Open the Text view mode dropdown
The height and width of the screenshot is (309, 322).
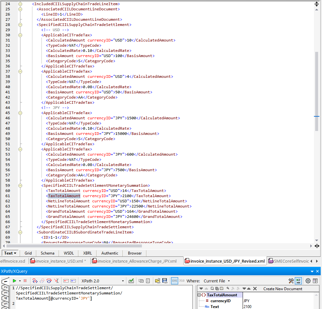pyautogui.click(x=10, y=253)
